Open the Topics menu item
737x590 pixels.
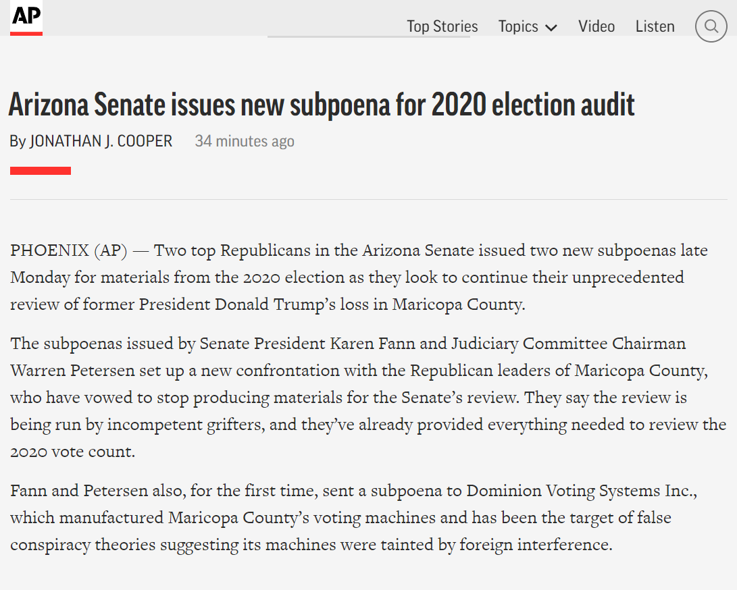click(x=518, y=27)
